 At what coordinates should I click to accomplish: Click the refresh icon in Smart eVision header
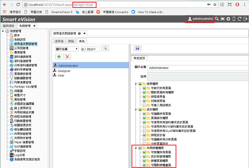pyautogui.click(x=240, y=19)
